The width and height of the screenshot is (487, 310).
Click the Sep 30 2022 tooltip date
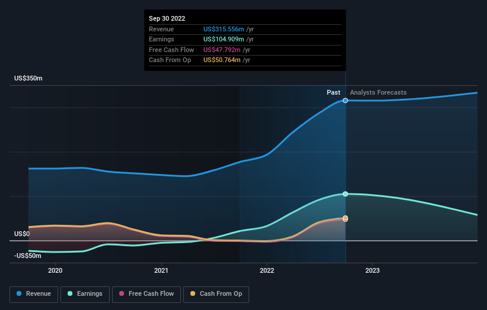point(167,18)
